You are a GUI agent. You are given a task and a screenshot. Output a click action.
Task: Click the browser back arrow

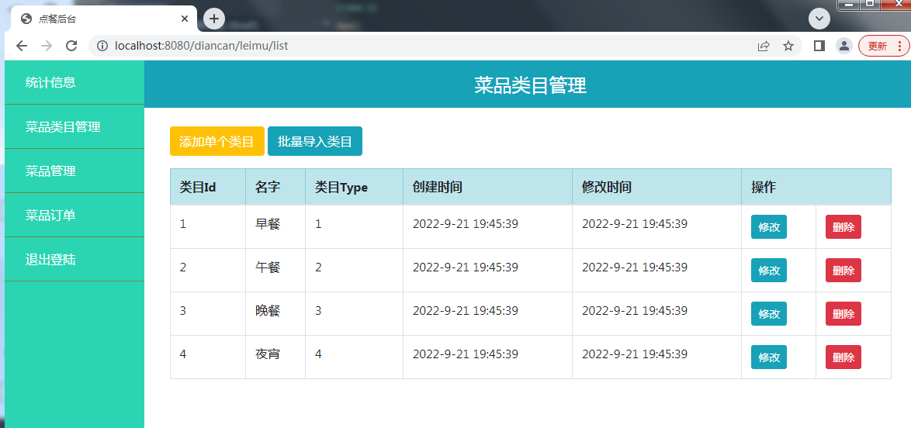coord(22,46)
